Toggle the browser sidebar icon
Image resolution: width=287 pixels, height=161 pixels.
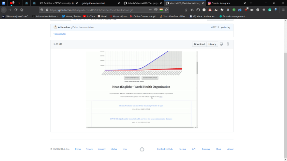[198, 10]
